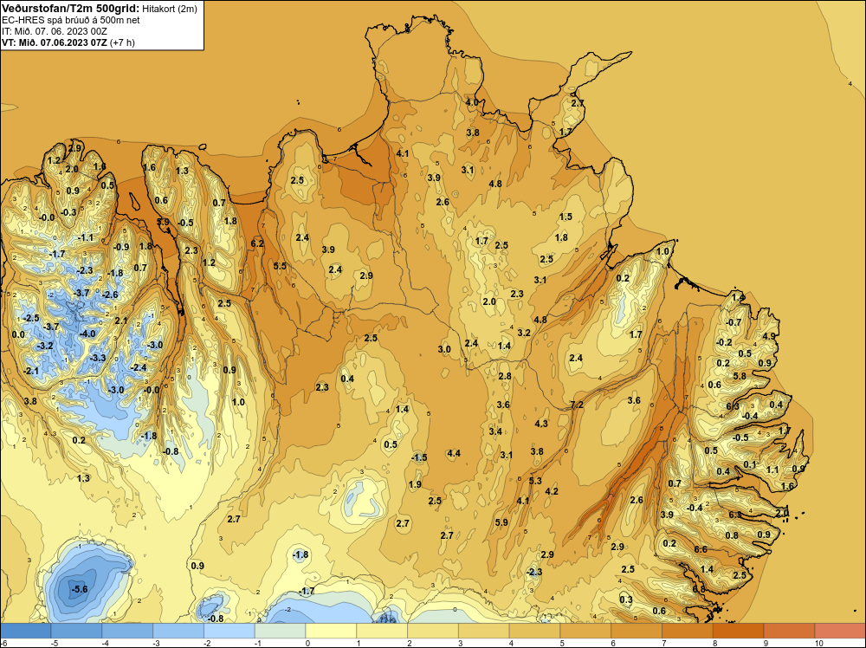Select the legend color segment between 6 and 7
Image resolution: width=866 pixels, height=648 pixels.
coord(637,631)
